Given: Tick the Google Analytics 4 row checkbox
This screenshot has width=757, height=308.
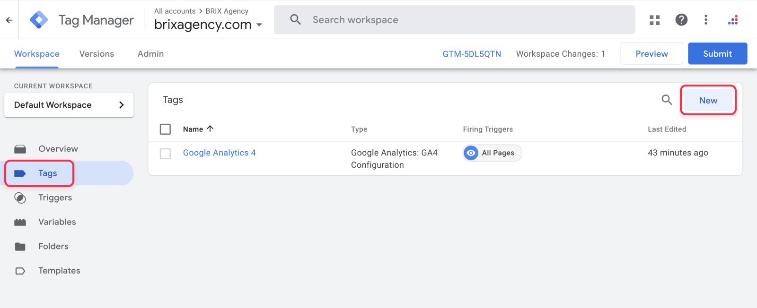Looking at the screenshot, I should 165,154.
